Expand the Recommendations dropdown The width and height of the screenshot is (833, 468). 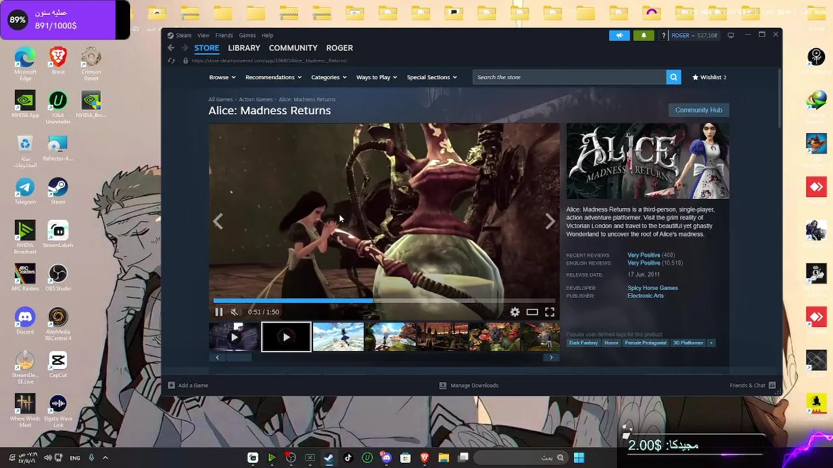coord(273,77)
